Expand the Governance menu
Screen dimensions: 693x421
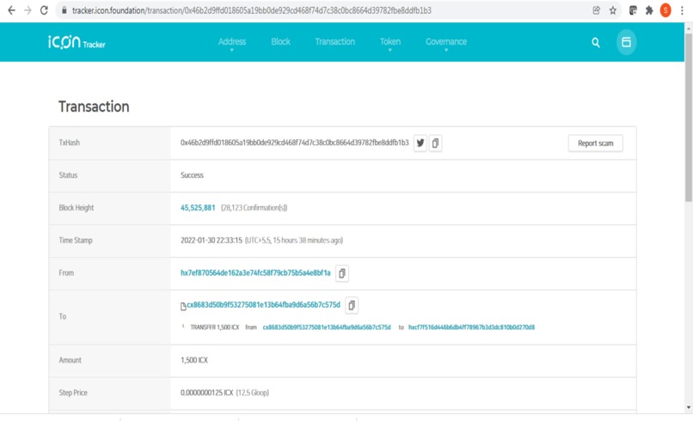[446, 43]
